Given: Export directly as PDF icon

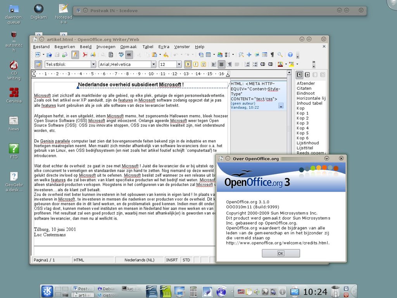Looking at the screenshot, I should pos(85,55).
